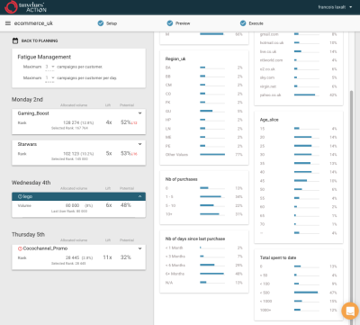Open the user account dropdown arrow

[351, 7]
